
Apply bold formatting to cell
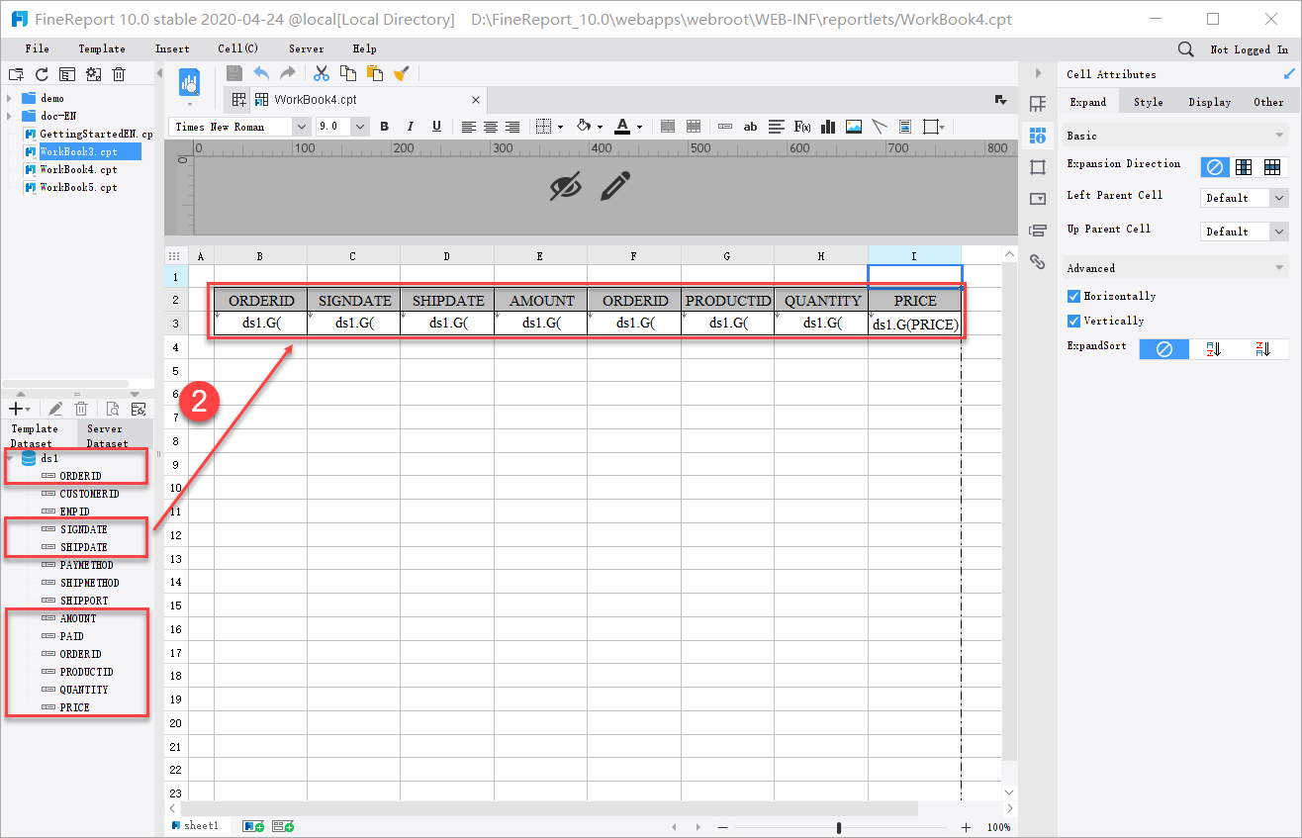384,127
